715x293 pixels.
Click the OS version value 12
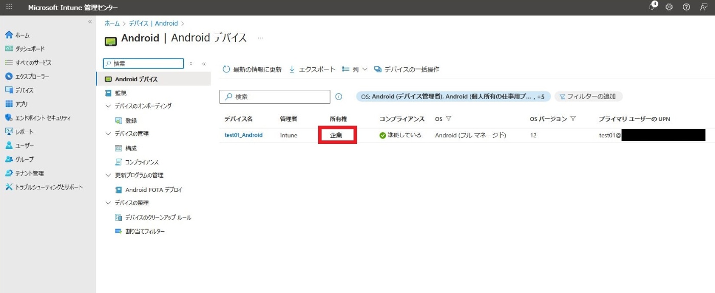(533, 135)
